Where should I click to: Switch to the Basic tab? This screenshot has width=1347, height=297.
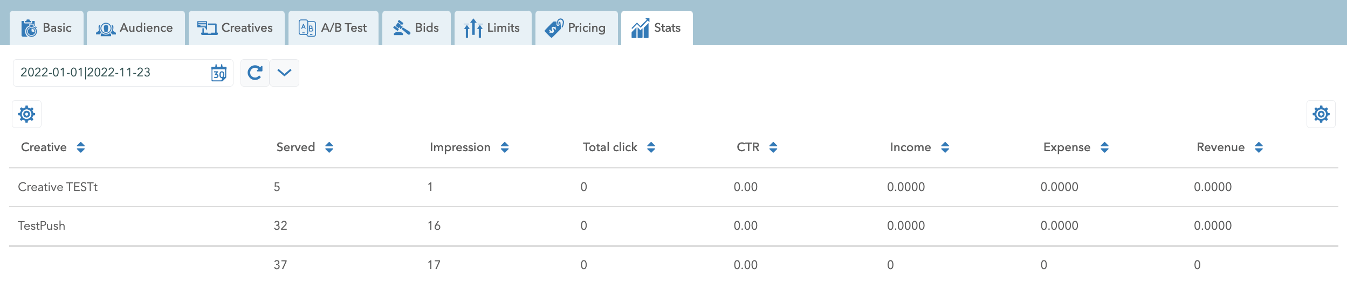tap(47, 28)
